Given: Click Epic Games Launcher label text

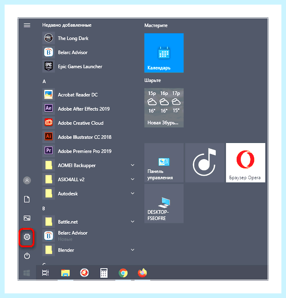Looking at the screenshot, I should (x=80, y=66).
